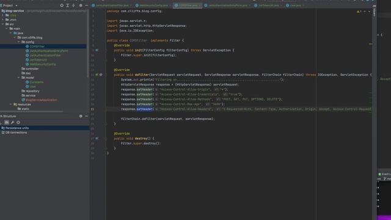Close the CORSFilter.java tab
The image size is (391, 220).
pyautogui.click(x=199, y=5)
